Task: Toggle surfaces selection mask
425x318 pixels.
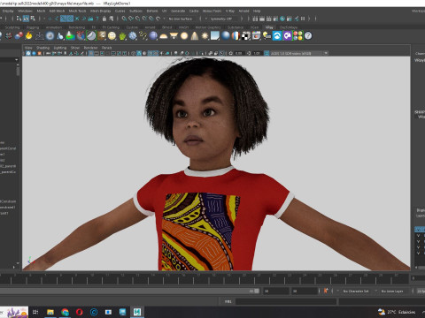Action: (x=70, y=19)
